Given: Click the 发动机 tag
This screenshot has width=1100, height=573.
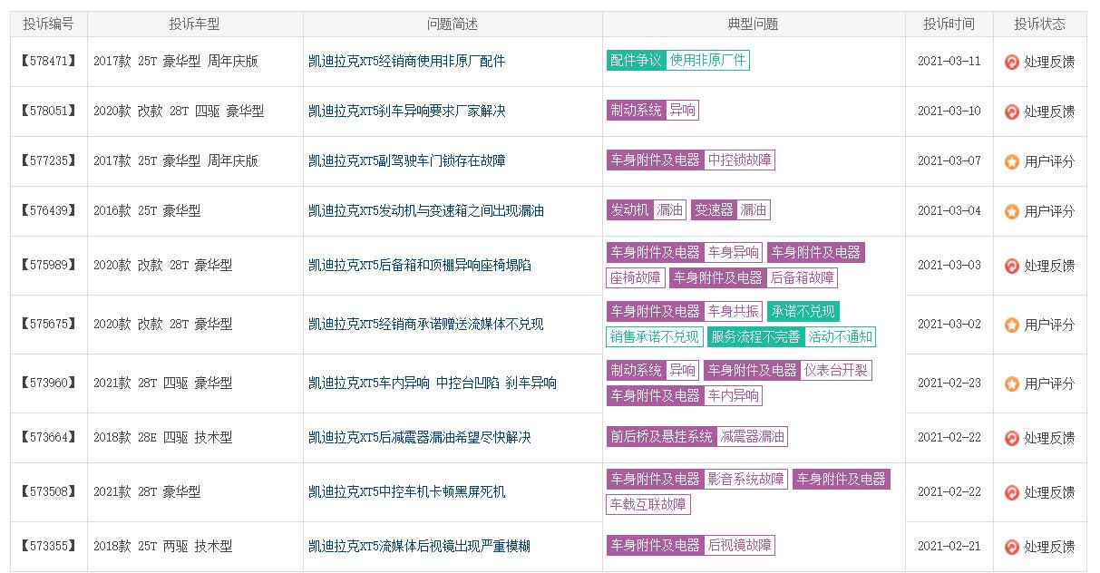Looking at the screenshot, I should point(629,210).
